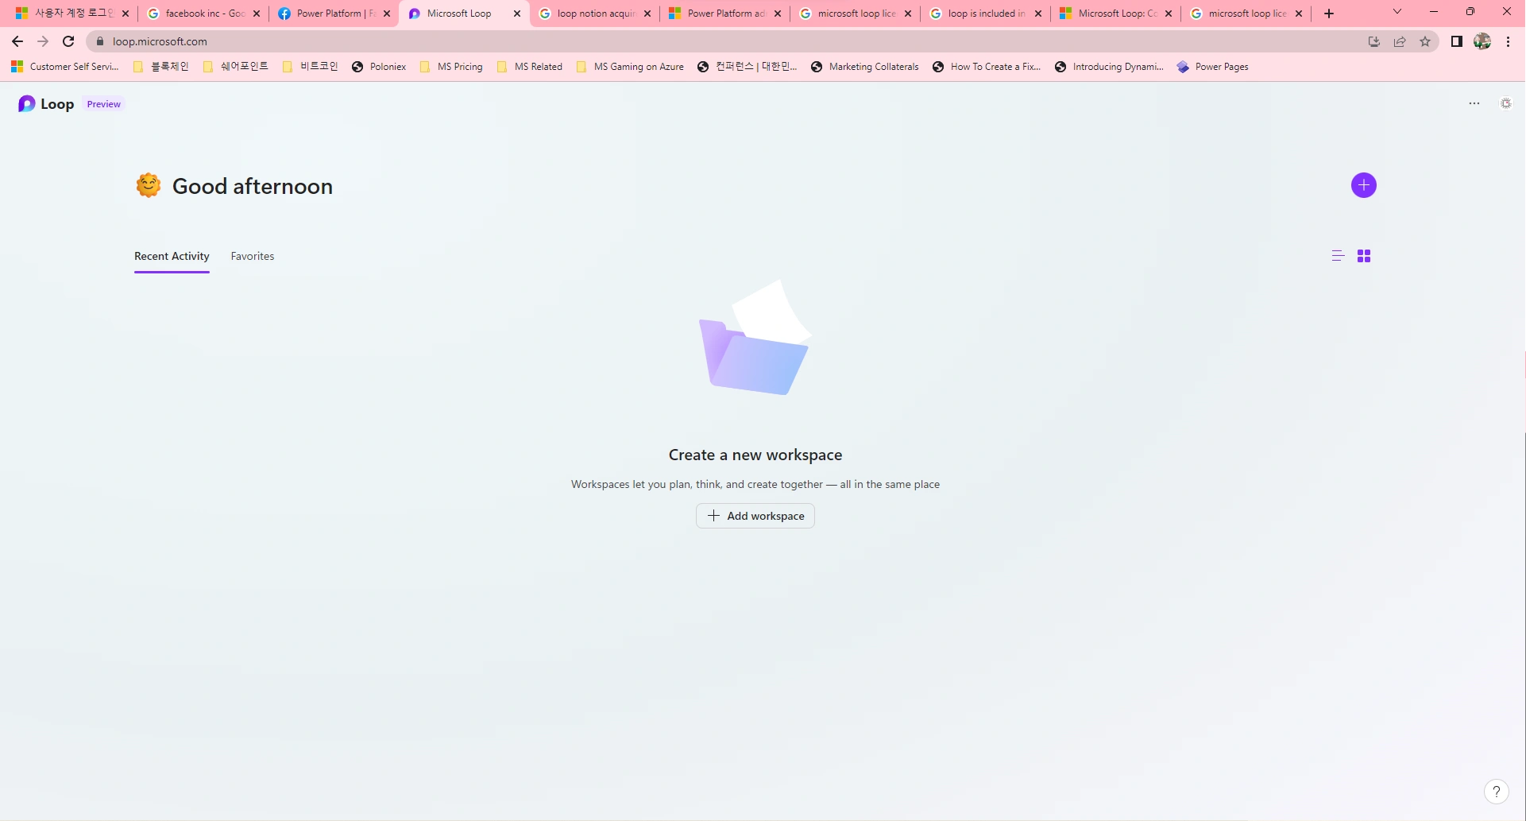Toggle the browser side panel
This screenshot has width=1526, height=821.
click(1456, 41)
